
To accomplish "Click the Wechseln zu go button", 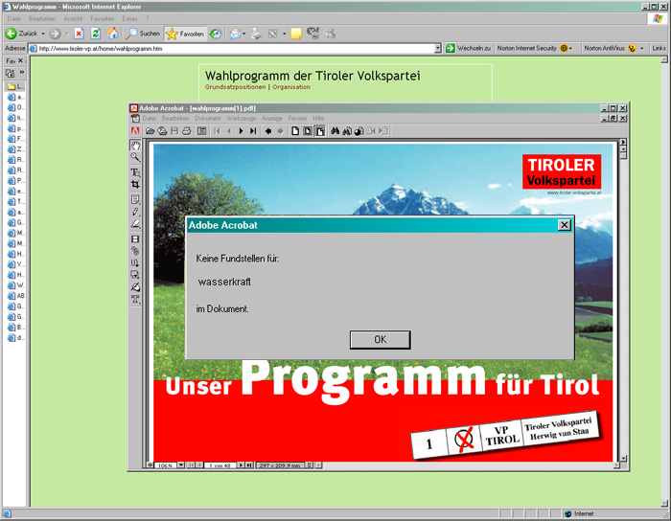I will [x=468, y=48].
